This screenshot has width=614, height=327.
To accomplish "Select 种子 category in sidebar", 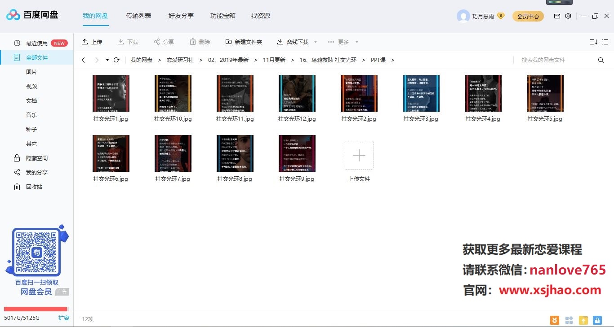I will pyautogui.click(x=31, y=129).
